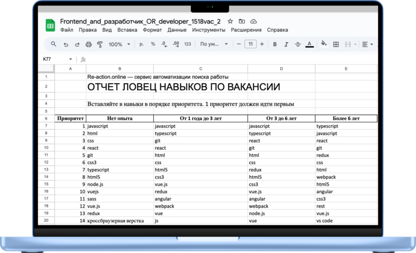The width and height of the screenshot is (416, 253).
Task: Open the text color picker
Action: (309, 44)
